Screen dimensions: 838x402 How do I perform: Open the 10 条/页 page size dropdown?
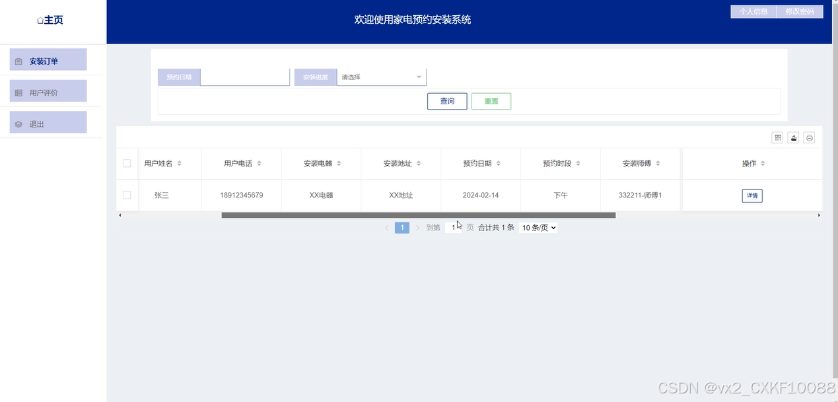(538, 228)
